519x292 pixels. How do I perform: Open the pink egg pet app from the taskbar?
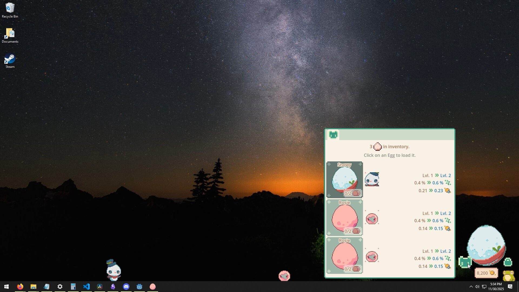152,286
